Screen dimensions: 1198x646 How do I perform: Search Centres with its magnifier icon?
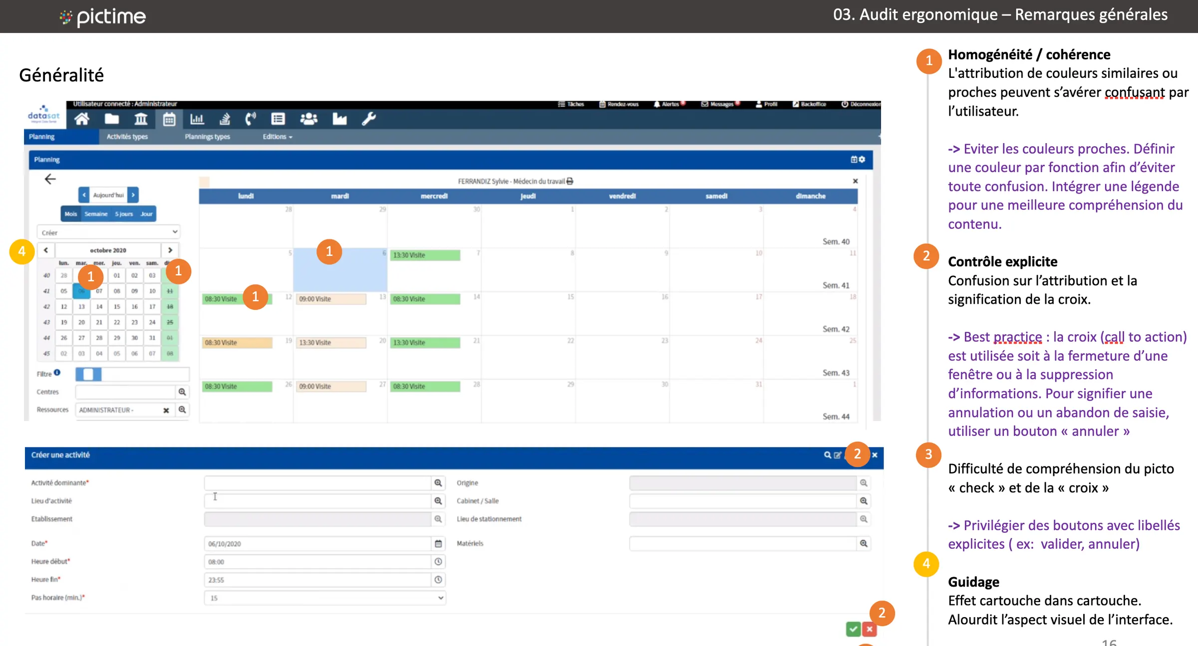pyautogui.click(x=182, y=392)
